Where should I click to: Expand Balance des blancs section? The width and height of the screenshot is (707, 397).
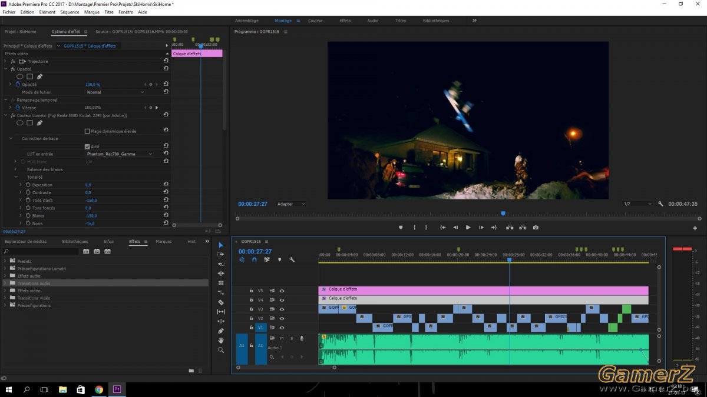point(16,169)
